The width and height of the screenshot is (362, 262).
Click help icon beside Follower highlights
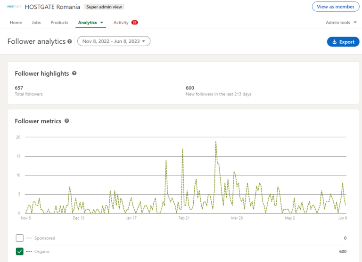[x=74, y=73]
